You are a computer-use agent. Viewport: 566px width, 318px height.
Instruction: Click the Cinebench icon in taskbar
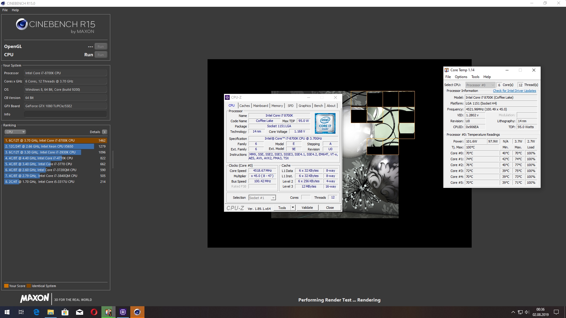coord(137,312)
